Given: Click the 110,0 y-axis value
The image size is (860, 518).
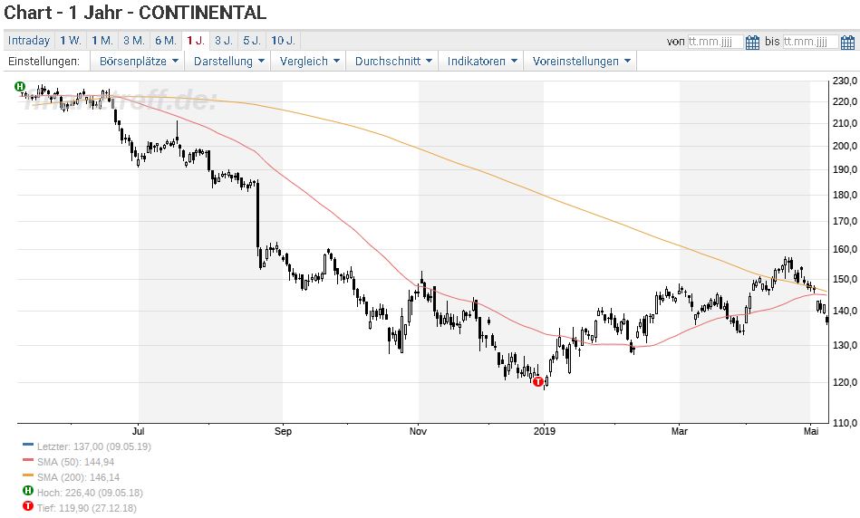Looking at the screenshot, I should (x=845, y=423).
